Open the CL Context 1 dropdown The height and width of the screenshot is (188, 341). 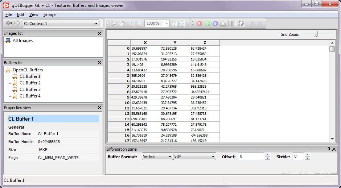click(x=61, y=24)
